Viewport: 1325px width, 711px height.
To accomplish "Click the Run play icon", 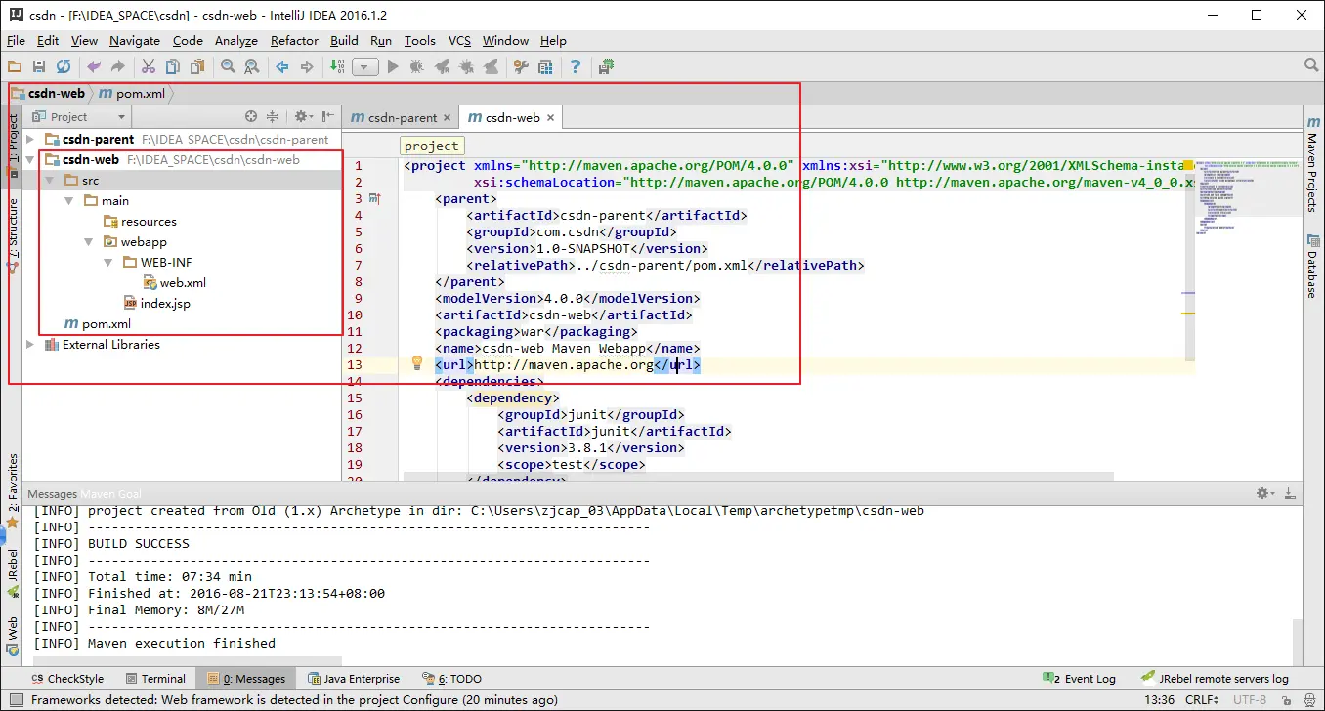I will (x=393, y=66).
